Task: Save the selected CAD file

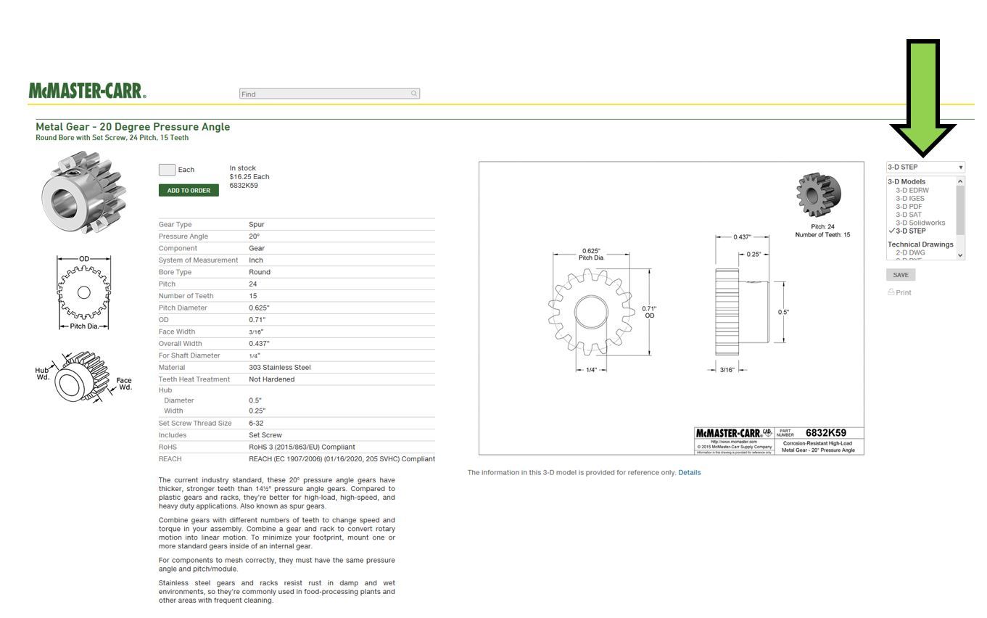Action: (x=901, y=275)
